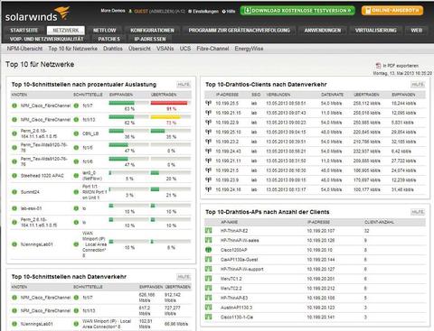Click the Cisco1250AP access point name
The image size is (434, 331).
[233, 250]
